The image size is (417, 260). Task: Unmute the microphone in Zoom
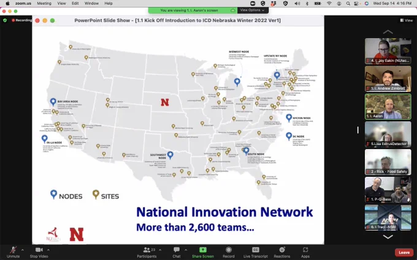click(x=13, y=252)
